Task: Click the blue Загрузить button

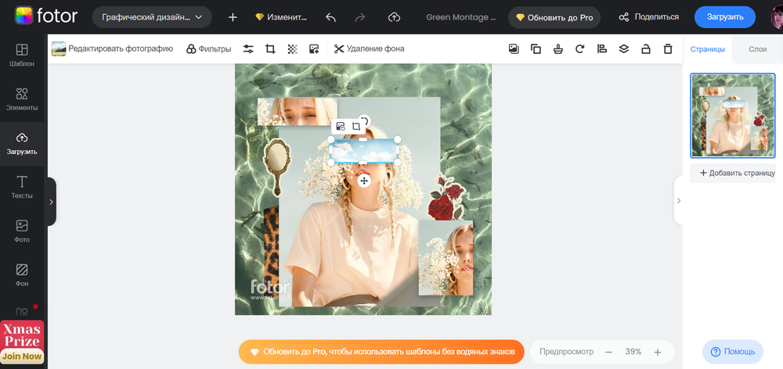Action: pos(724,17)
